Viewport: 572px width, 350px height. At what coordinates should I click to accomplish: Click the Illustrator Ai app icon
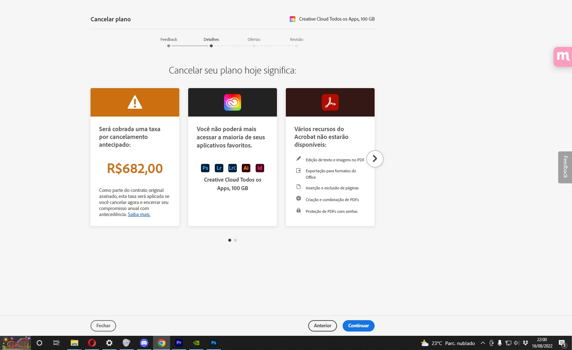coord(246,168)
